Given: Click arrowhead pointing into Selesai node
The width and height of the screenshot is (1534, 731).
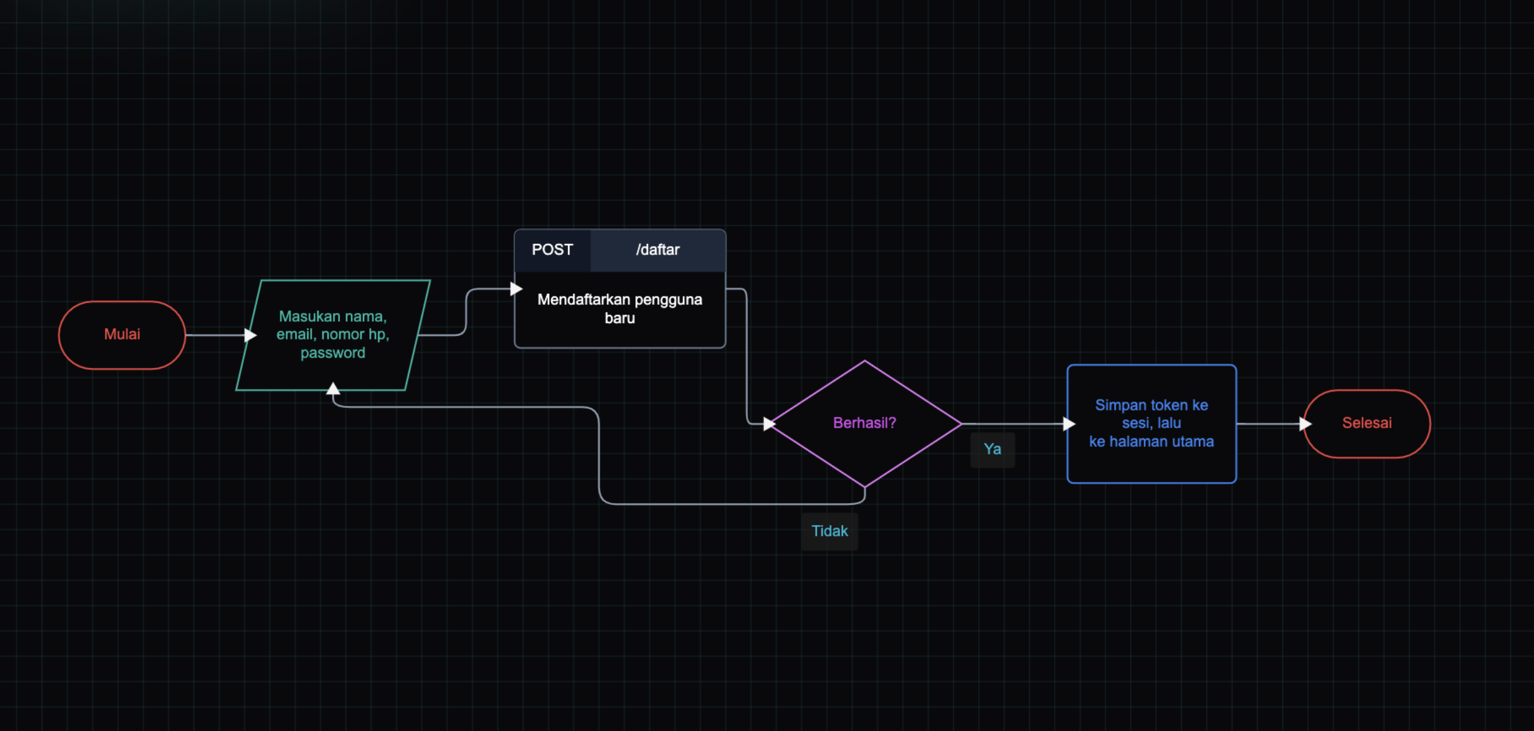Looking at the screenshot, I should coord(1305,424).
